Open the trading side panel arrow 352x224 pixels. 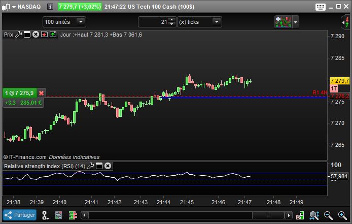[346, 22]
